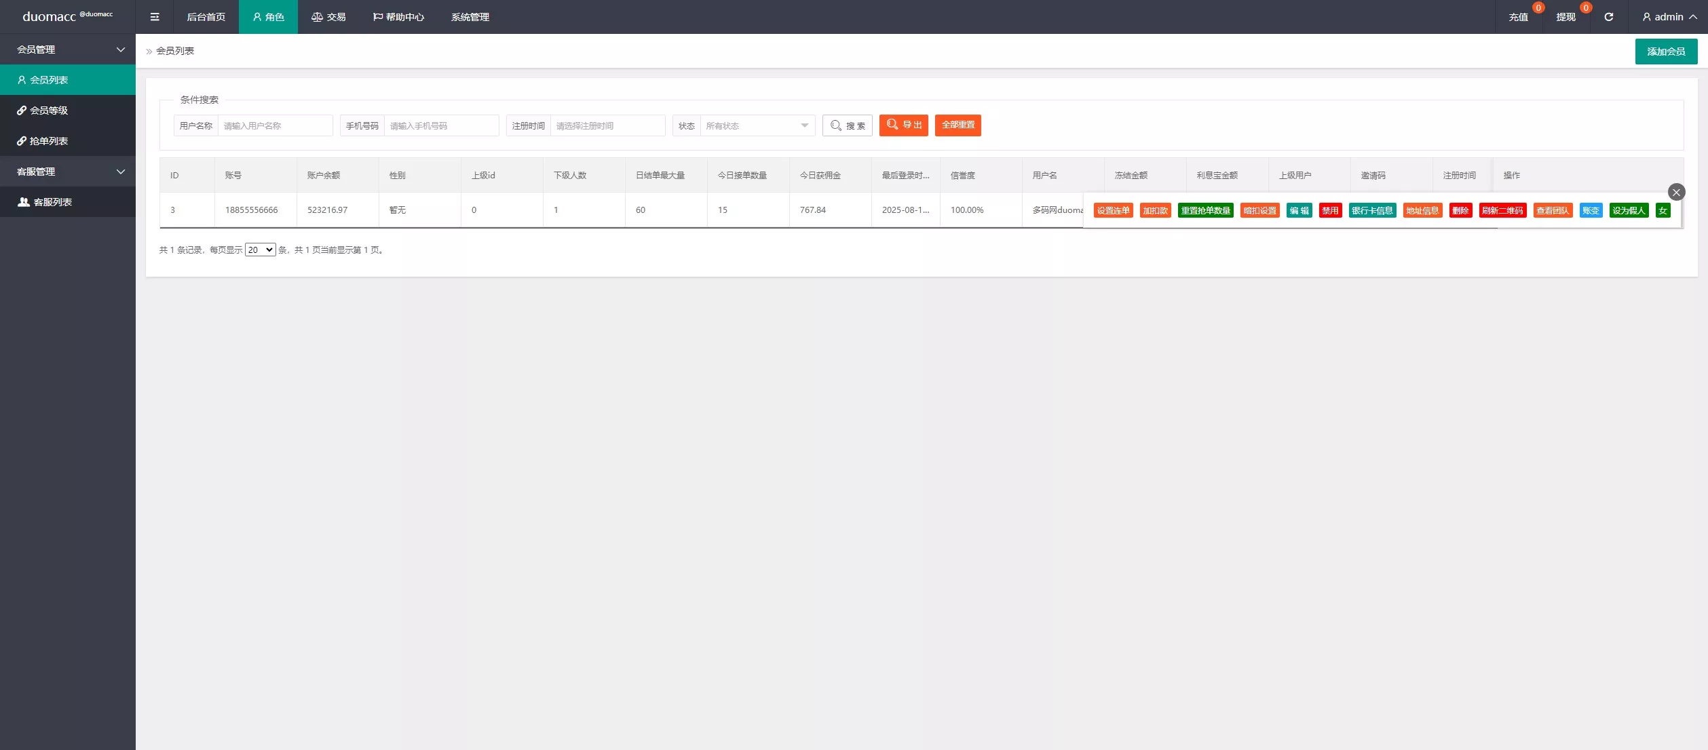
Task: Click the 充值 notification badge item
Action: click(1519, 17)
